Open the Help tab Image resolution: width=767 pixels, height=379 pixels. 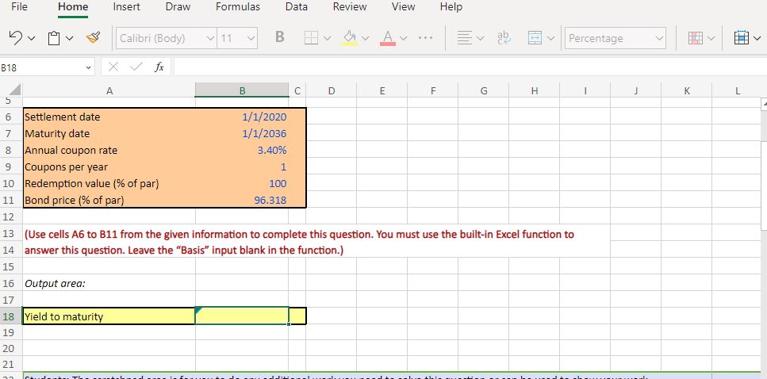click(x=451, y=7)
